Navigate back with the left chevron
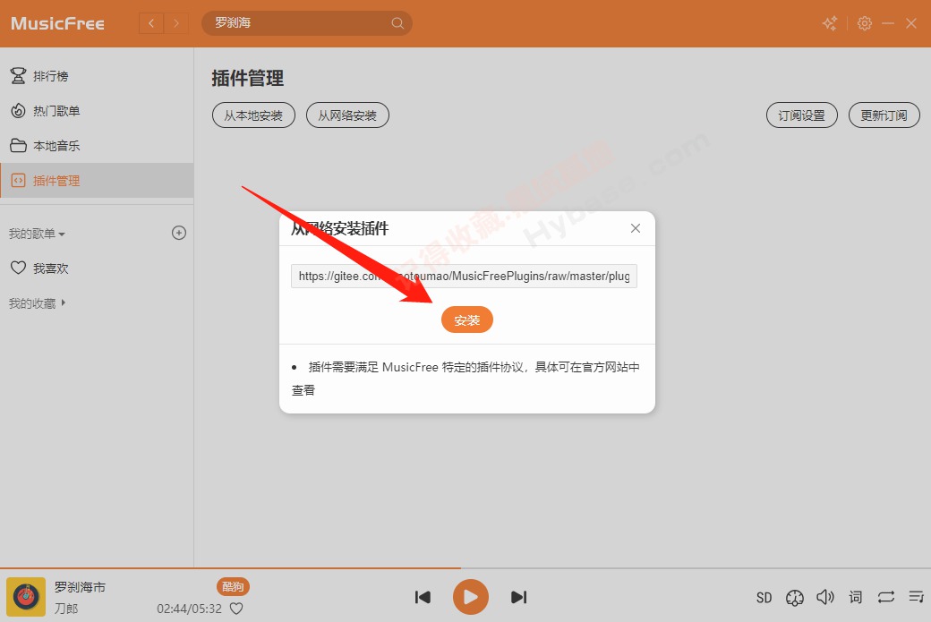The width and height of the screenshot is (931, 622). point(151,23)
